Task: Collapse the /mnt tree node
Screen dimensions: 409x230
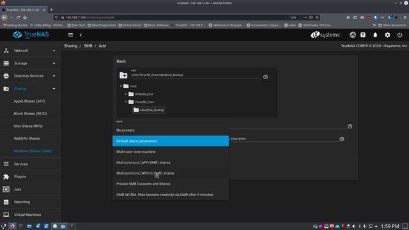Action: pos(121,86)
